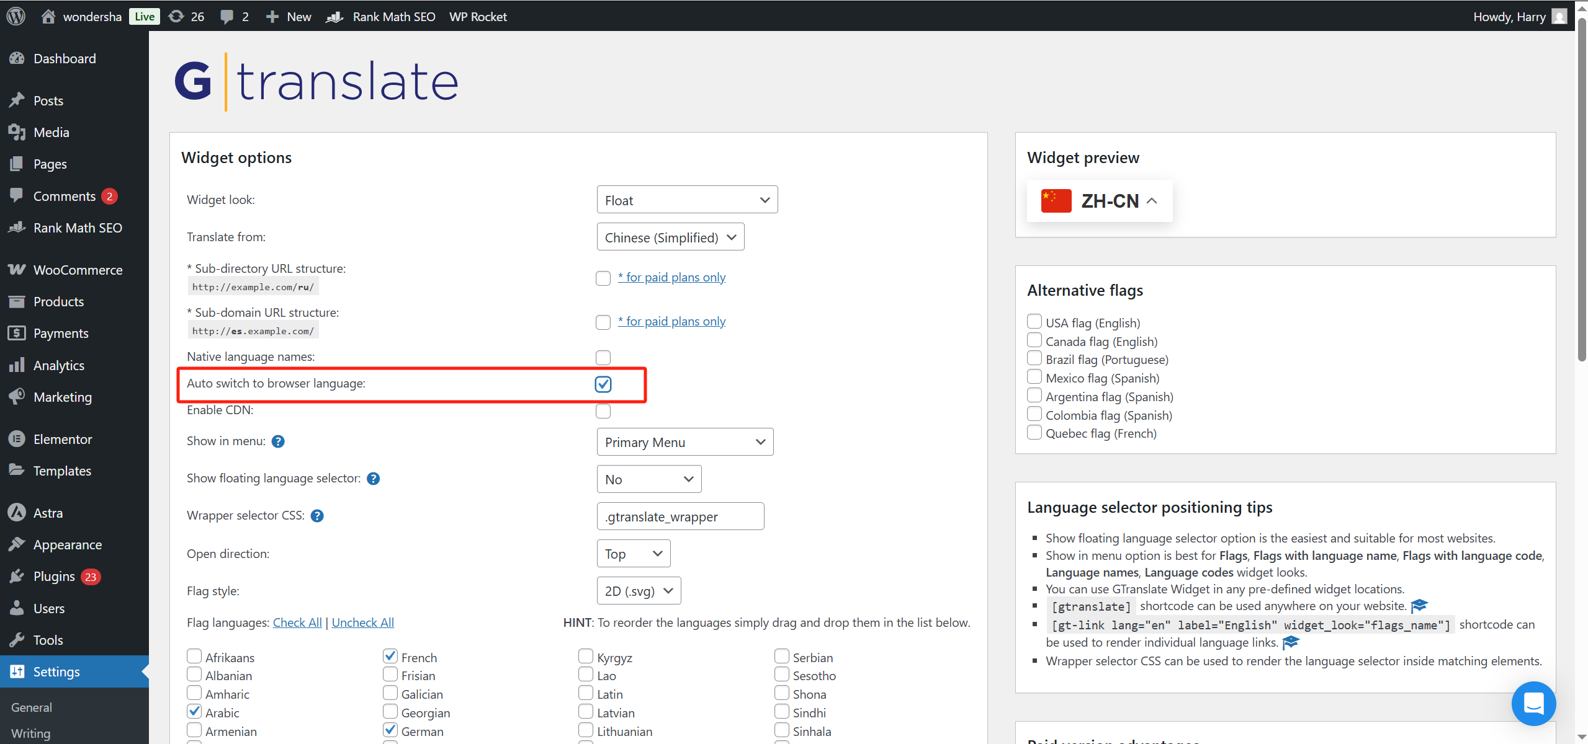Viewport: 1588px width, 744px height.
Task: Expand the Translate from language dropdown
Action: pyautogui.click(x=670, y=237)
